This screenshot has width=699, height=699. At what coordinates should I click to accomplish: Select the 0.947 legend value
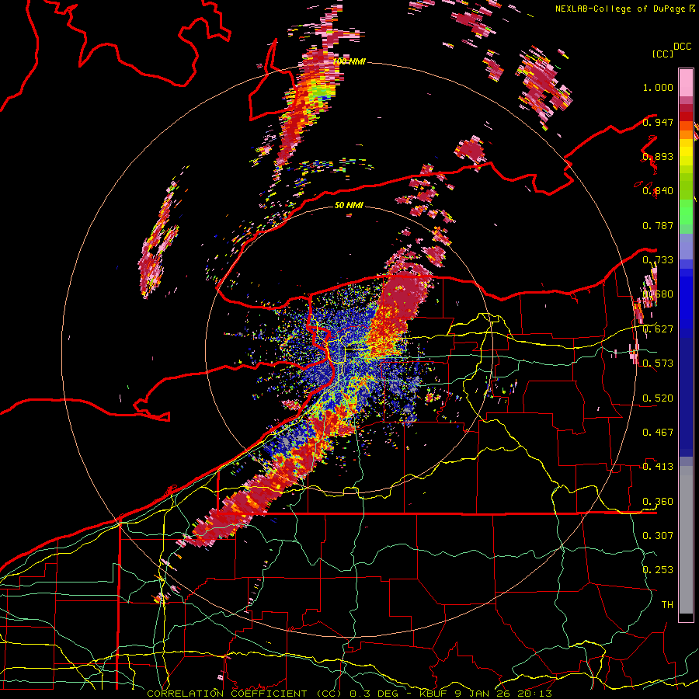click(x=658, y=122)
